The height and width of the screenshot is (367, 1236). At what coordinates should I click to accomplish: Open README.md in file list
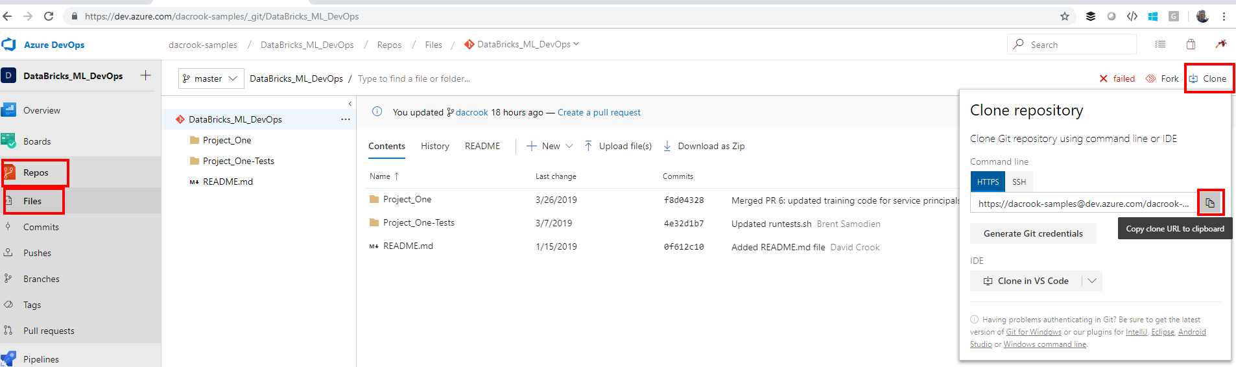tap(408, 246)
